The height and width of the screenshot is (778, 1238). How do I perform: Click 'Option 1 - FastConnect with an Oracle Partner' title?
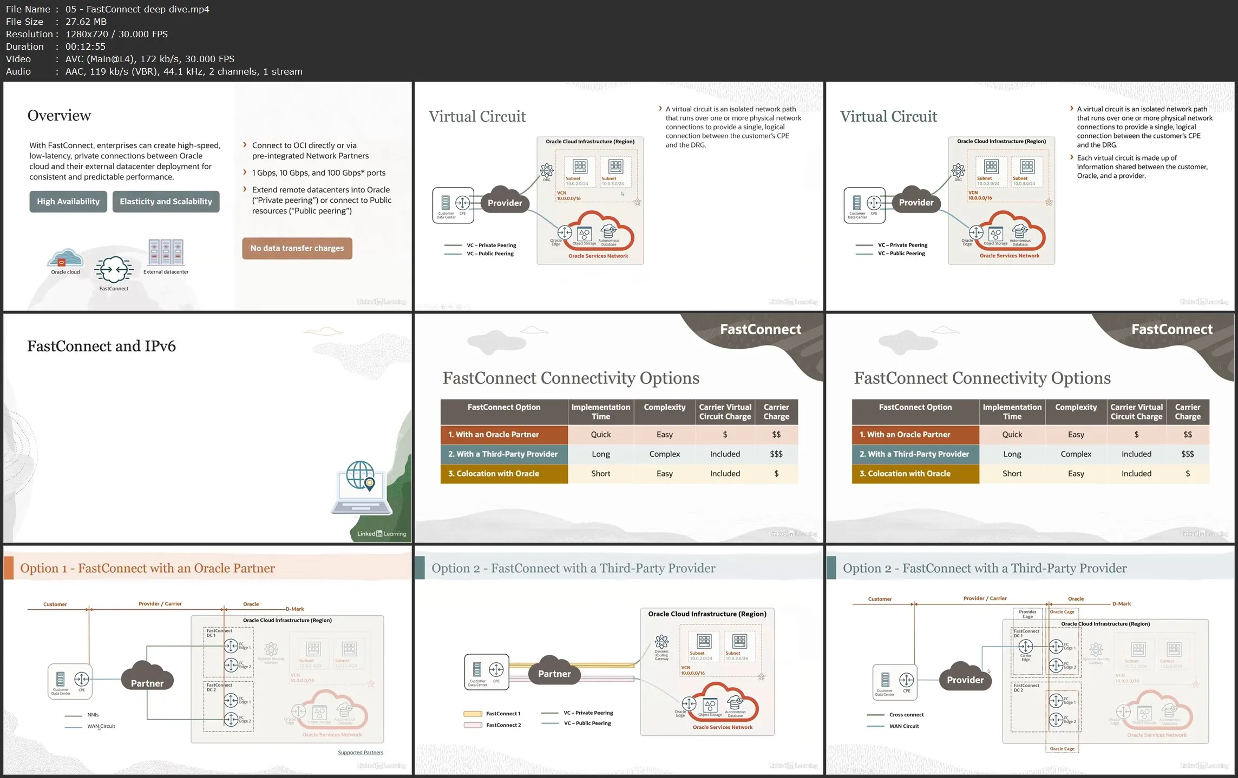(x=147, y=568)
